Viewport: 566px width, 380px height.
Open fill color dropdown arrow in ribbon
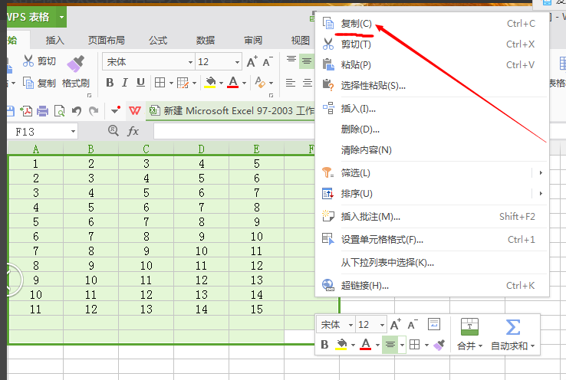point(221,84)
